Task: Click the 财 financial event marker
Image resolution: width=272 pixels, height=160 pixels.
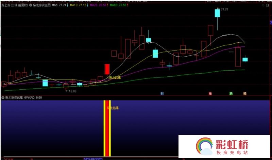Action: [x=163, y=93]
